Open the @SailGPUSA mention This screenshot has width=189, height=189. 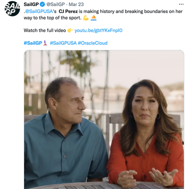pyautogui.click(x=39, y=11)
